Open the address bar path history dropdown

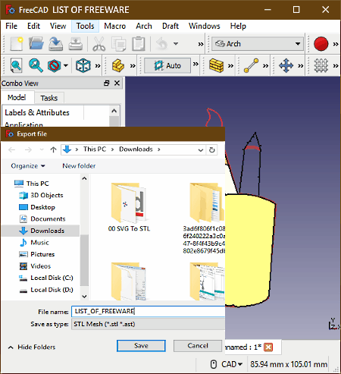pyautogui.click(x=201, y=149)
